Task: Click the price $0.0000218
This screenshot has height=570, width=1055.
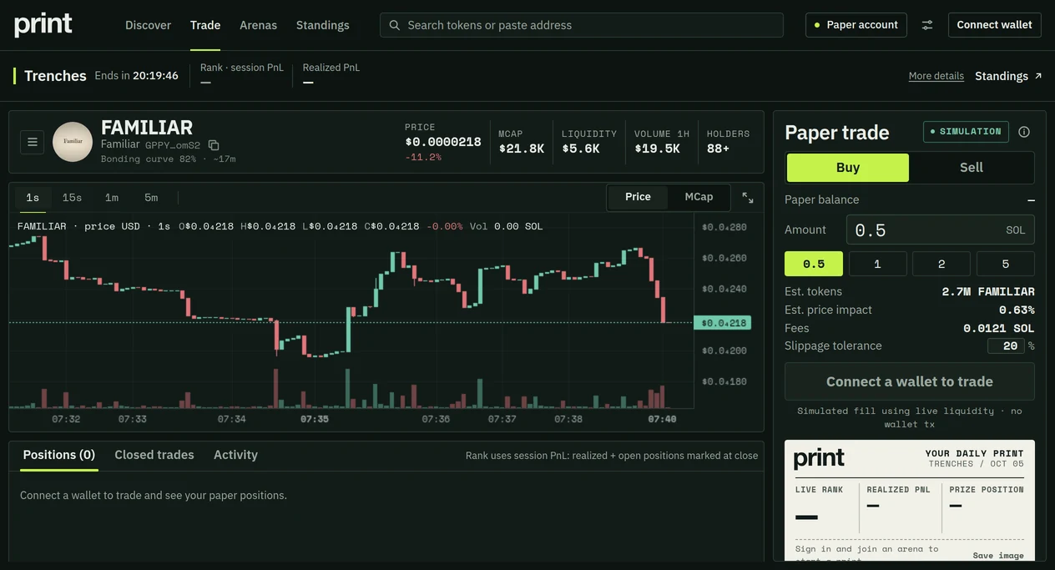Action: [443, 142]
